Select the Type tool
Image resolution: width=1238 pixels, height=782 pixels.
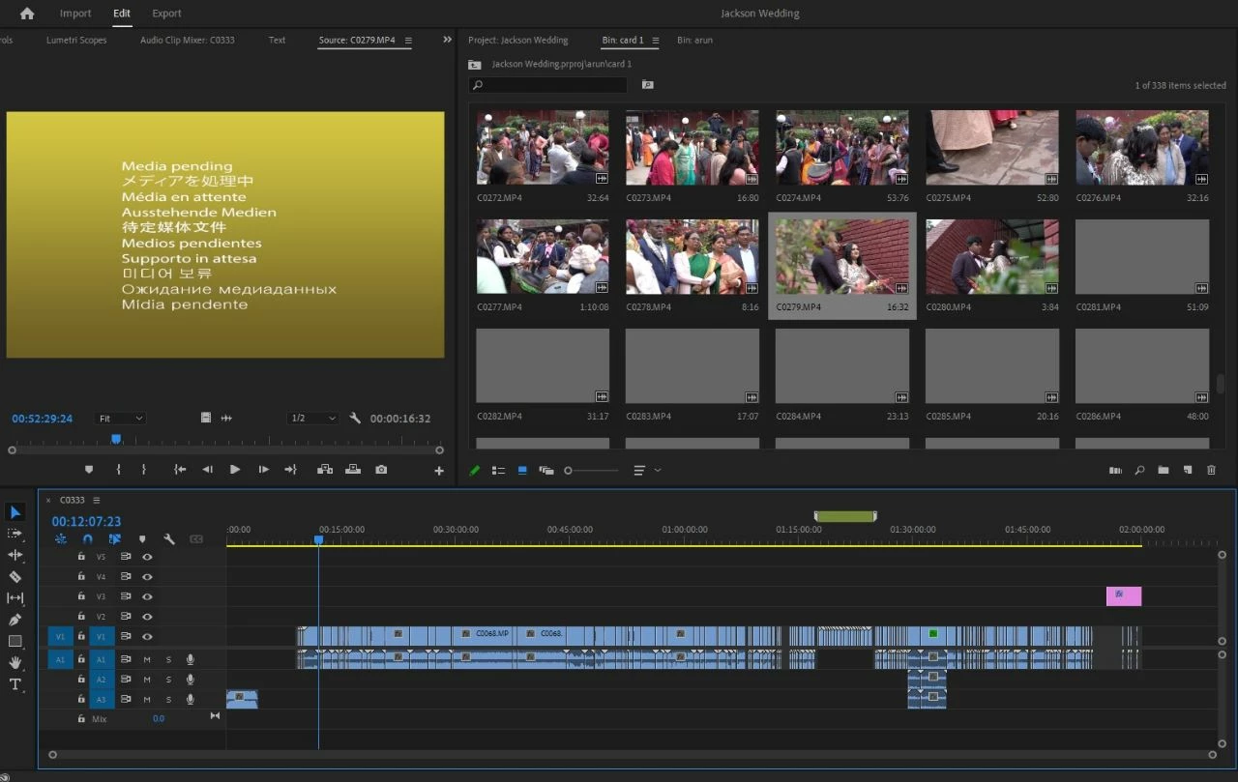pyautogui.click(x=15, y=684)
